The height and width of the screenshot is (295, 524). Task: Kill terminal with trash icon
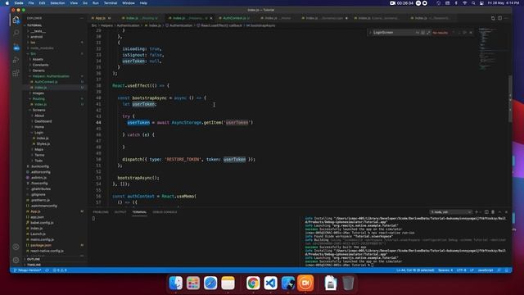(493, 212)
